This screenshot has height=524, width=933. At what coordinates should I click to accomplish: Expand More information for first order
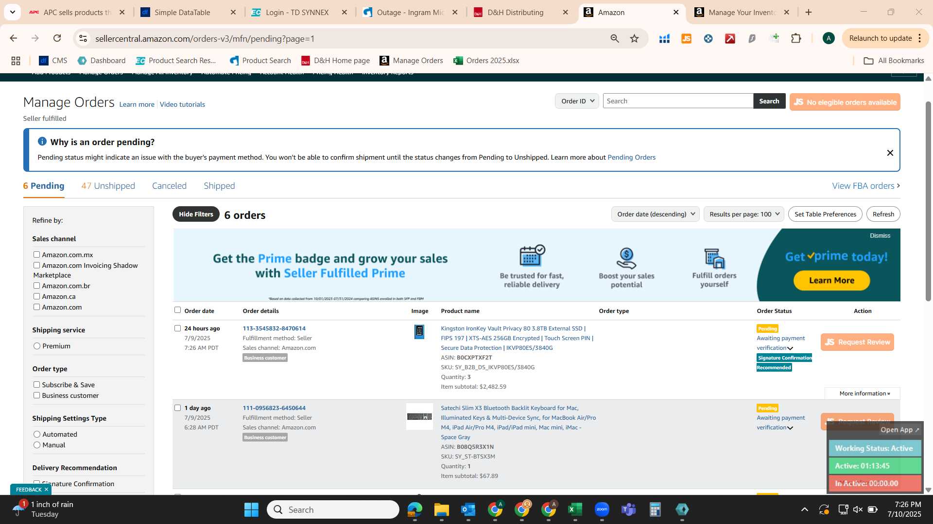click(x=864, y=393)
